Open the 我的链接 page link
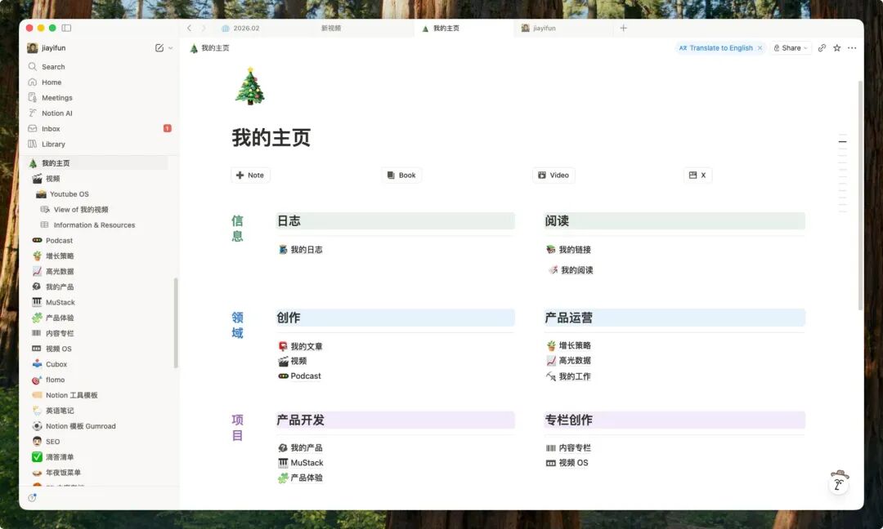Screen dimensions: 883x529 tap(569, 250)
